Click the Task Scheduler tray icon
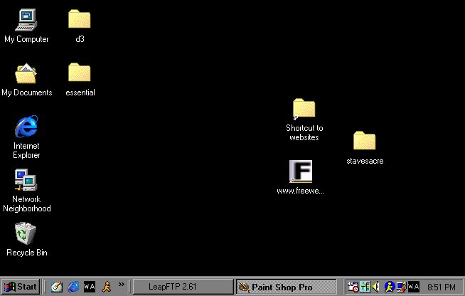Image resolution: width=465 pixels, height=296 pixels. pyautogui.click(x=353, y=287)
